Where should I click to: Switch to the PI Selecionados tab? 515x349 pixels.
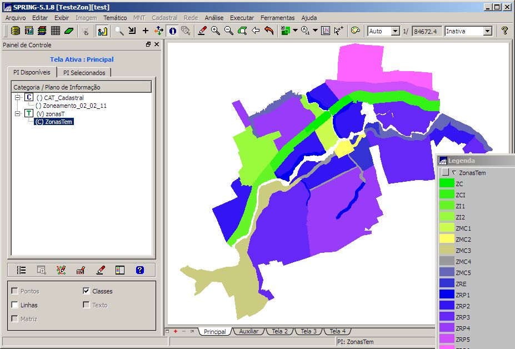[84, 72]
